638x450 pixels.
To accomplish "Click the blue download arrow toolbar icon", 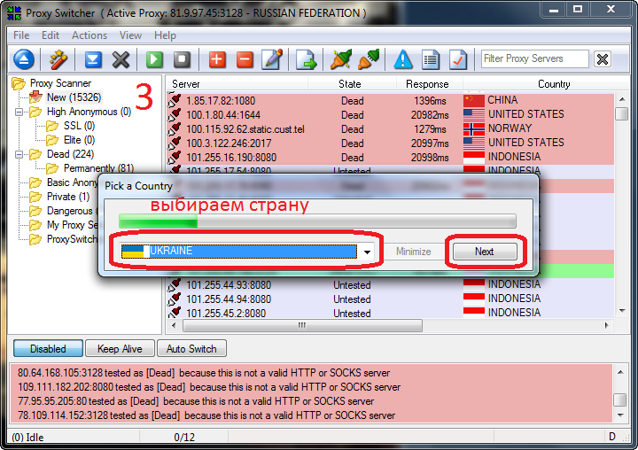I will [93, 60].
